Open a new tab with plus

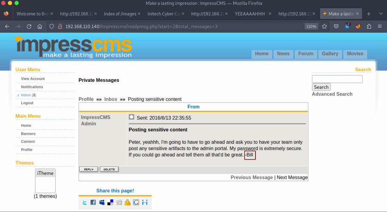[369, 14]
